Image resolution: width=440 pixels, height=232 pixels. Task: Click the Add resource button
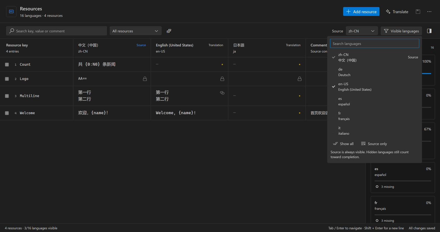pyautogui.click(x=361, y=12)
